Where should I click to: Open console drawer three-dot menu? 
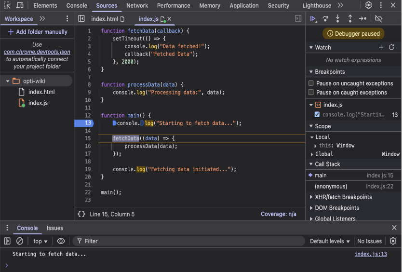7,228
